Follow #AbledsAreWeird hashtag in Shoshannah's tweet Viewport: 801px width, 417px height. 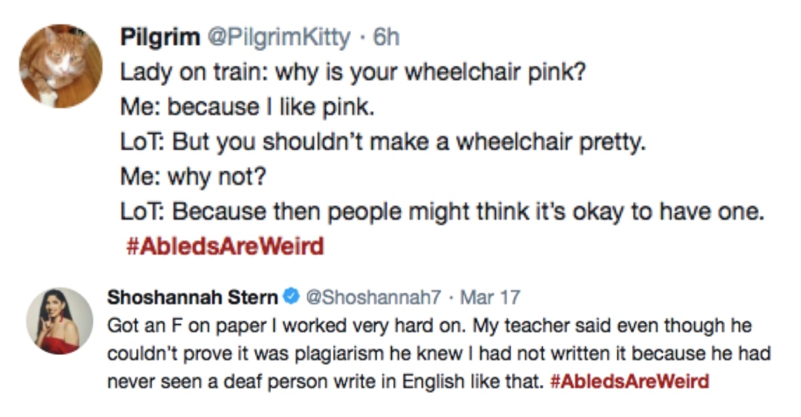pyautogui.click(x=631, y=382)
